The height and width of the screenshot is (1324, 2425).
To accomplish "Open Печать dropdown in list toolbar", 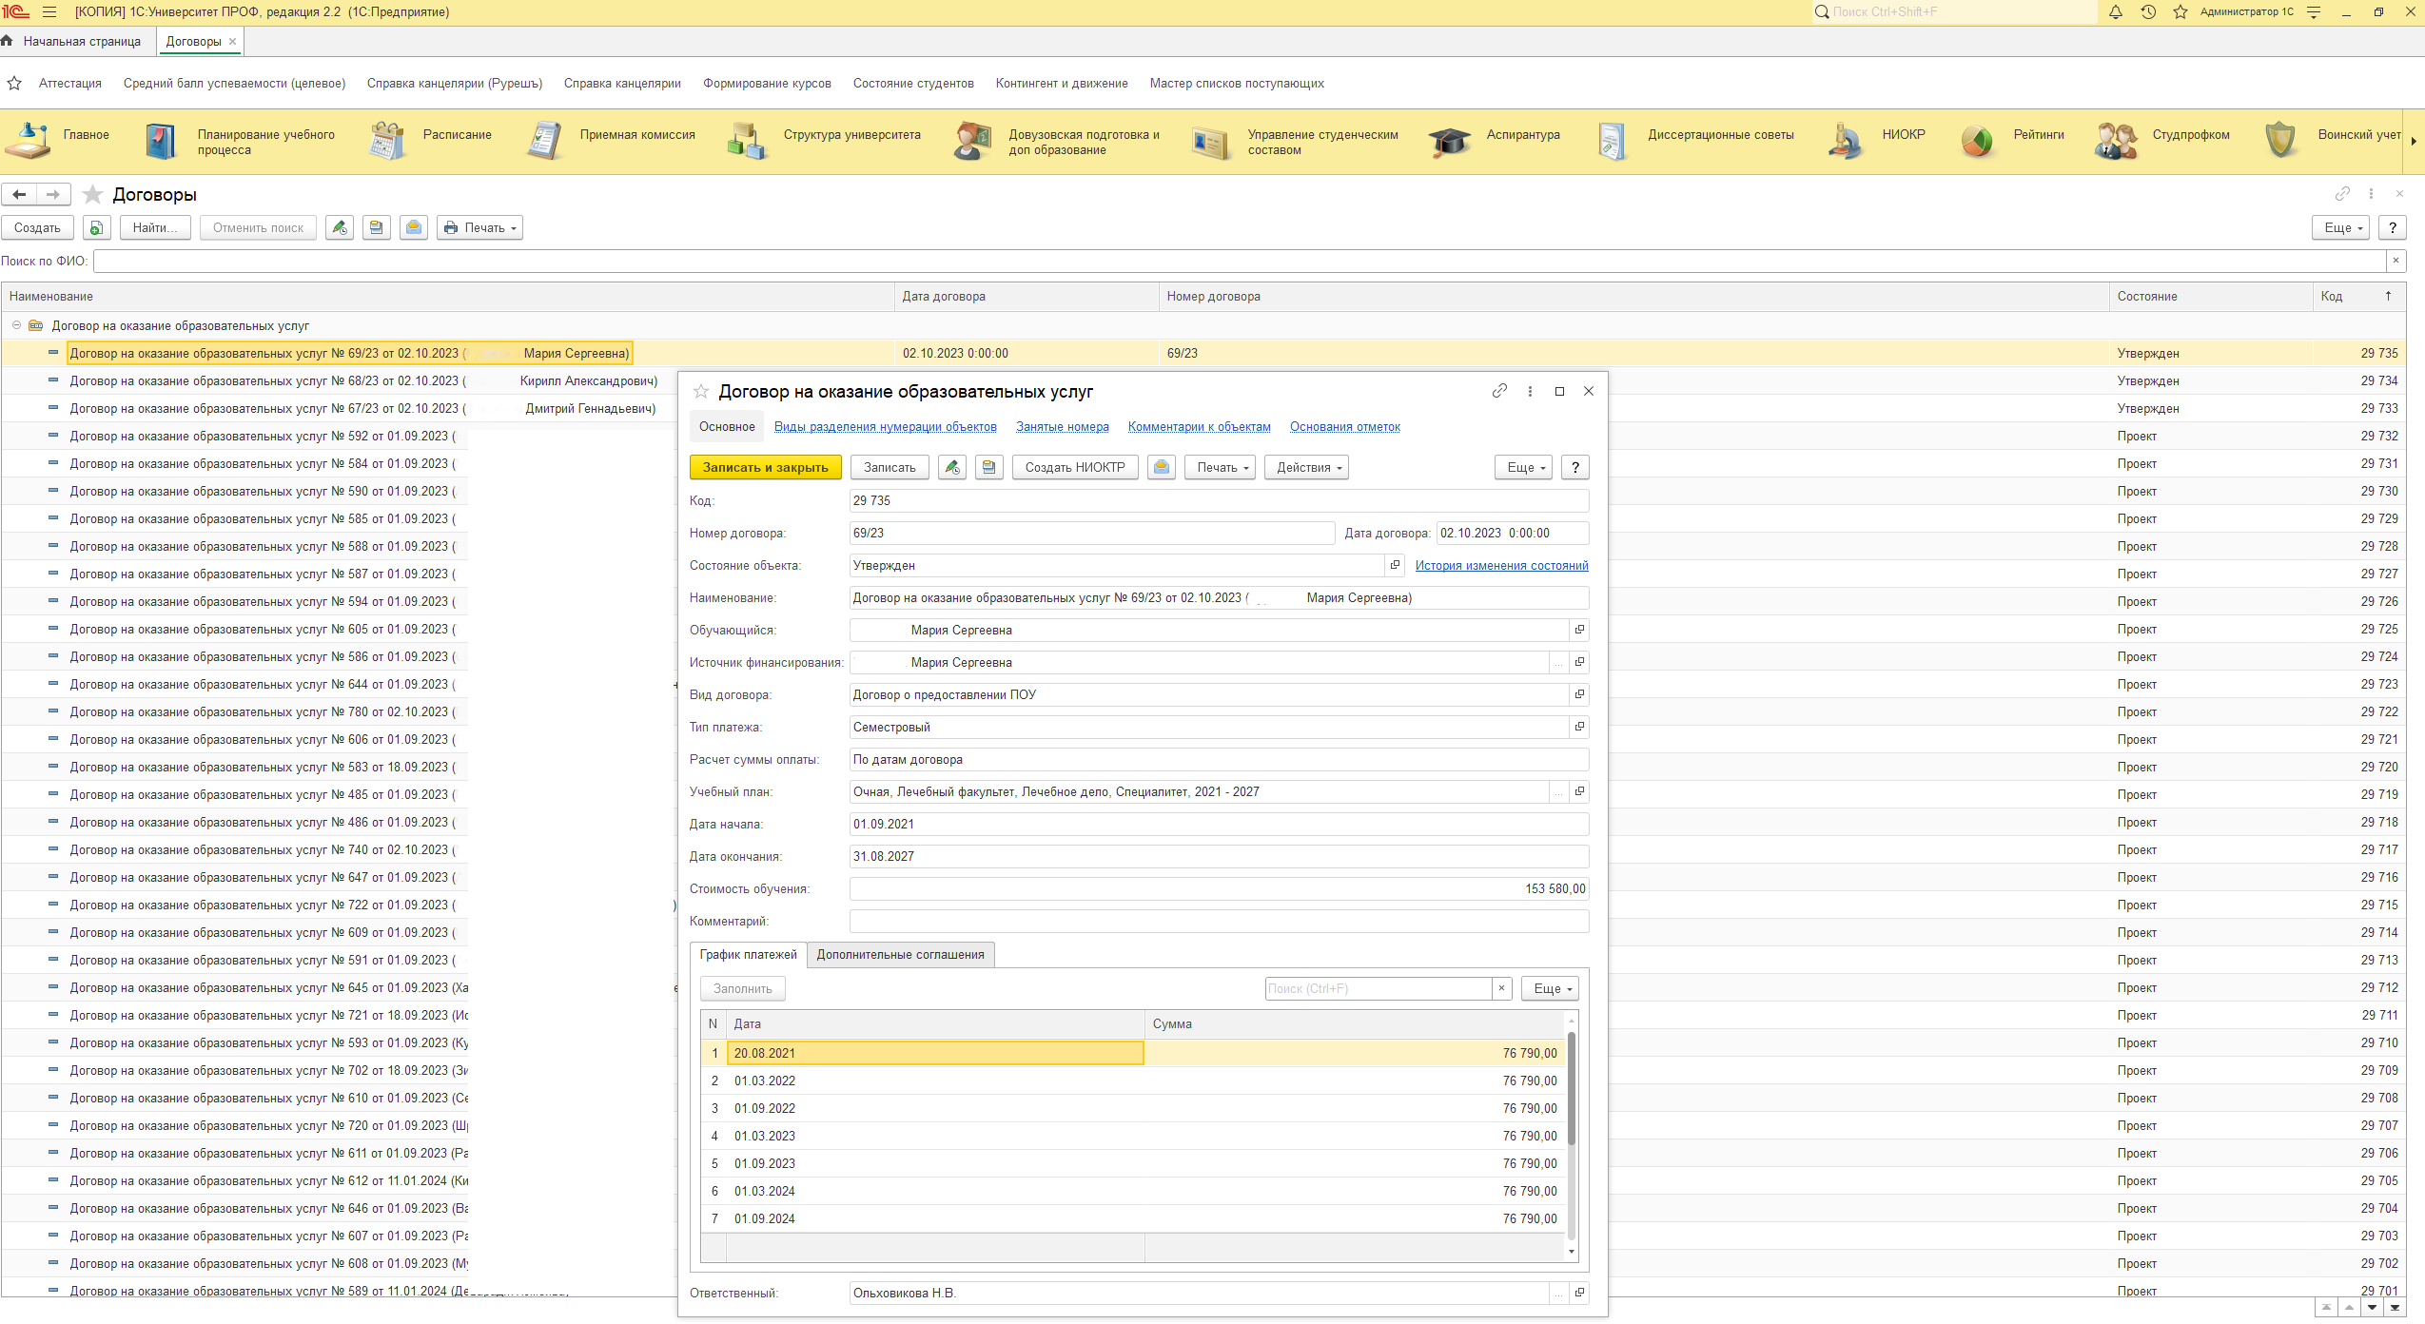I will tap(480, 227).
